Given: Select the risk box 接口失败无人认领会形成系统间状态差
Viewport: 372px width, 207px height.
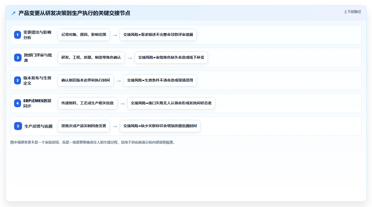Looking at the screenshot, I should (x=171, y=103).
